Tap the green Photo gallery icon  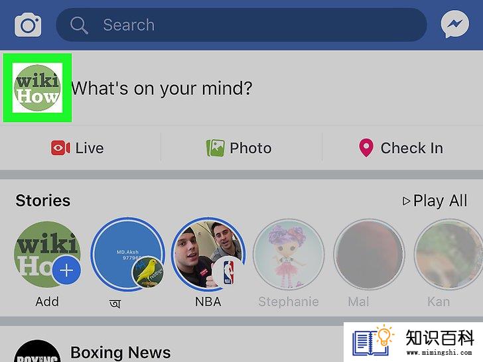pyautogui.click(x=216, y=148)
